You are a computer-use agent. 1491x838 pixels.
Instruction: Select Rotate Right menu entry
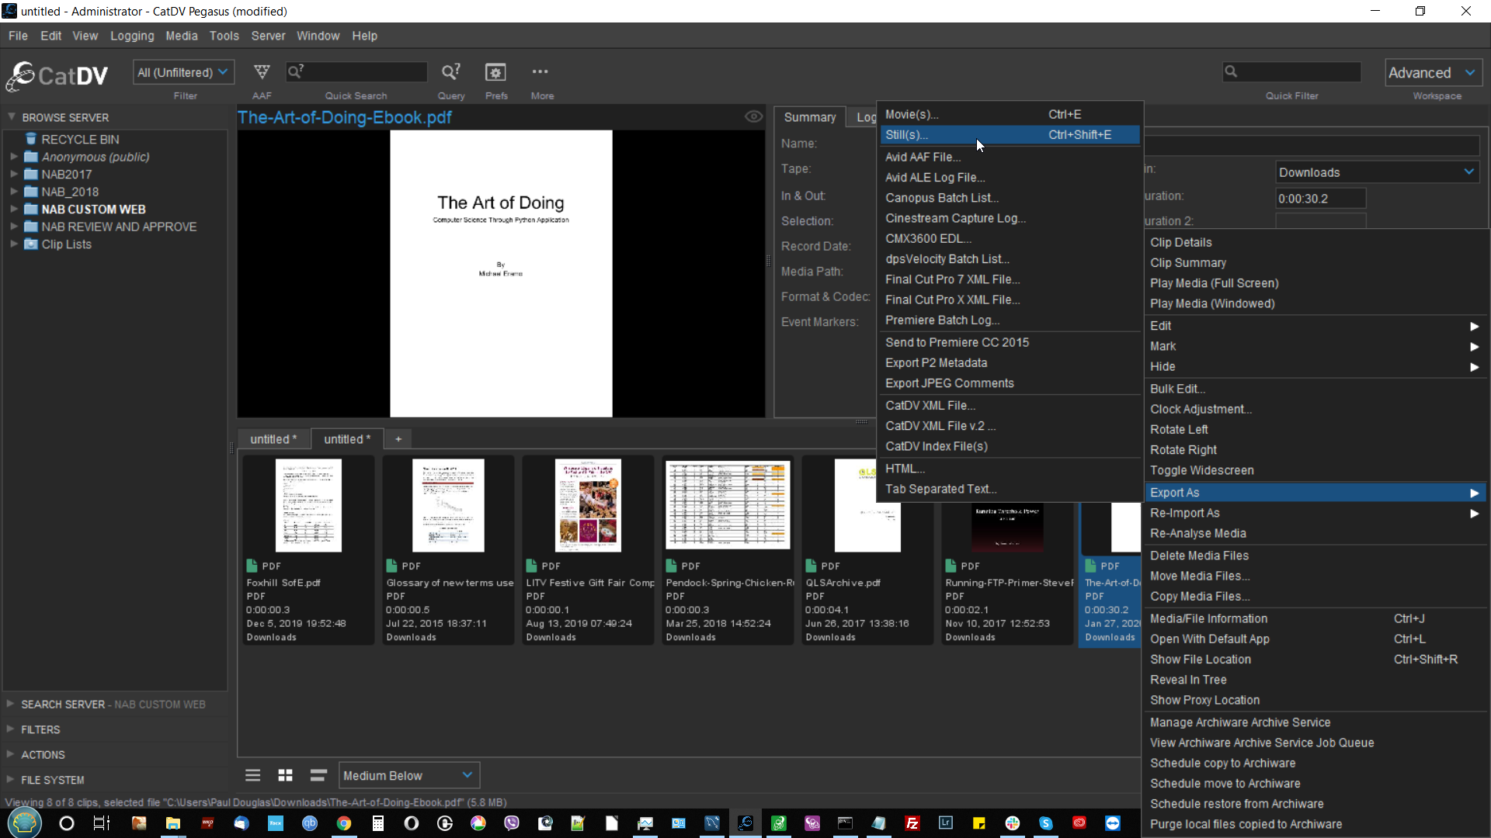point(1315,450)
